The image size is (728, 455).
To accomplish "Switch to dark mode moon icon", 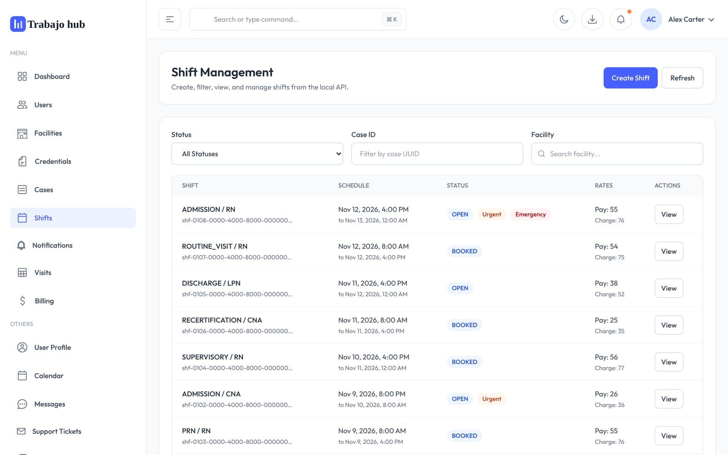I will (564, 19).
